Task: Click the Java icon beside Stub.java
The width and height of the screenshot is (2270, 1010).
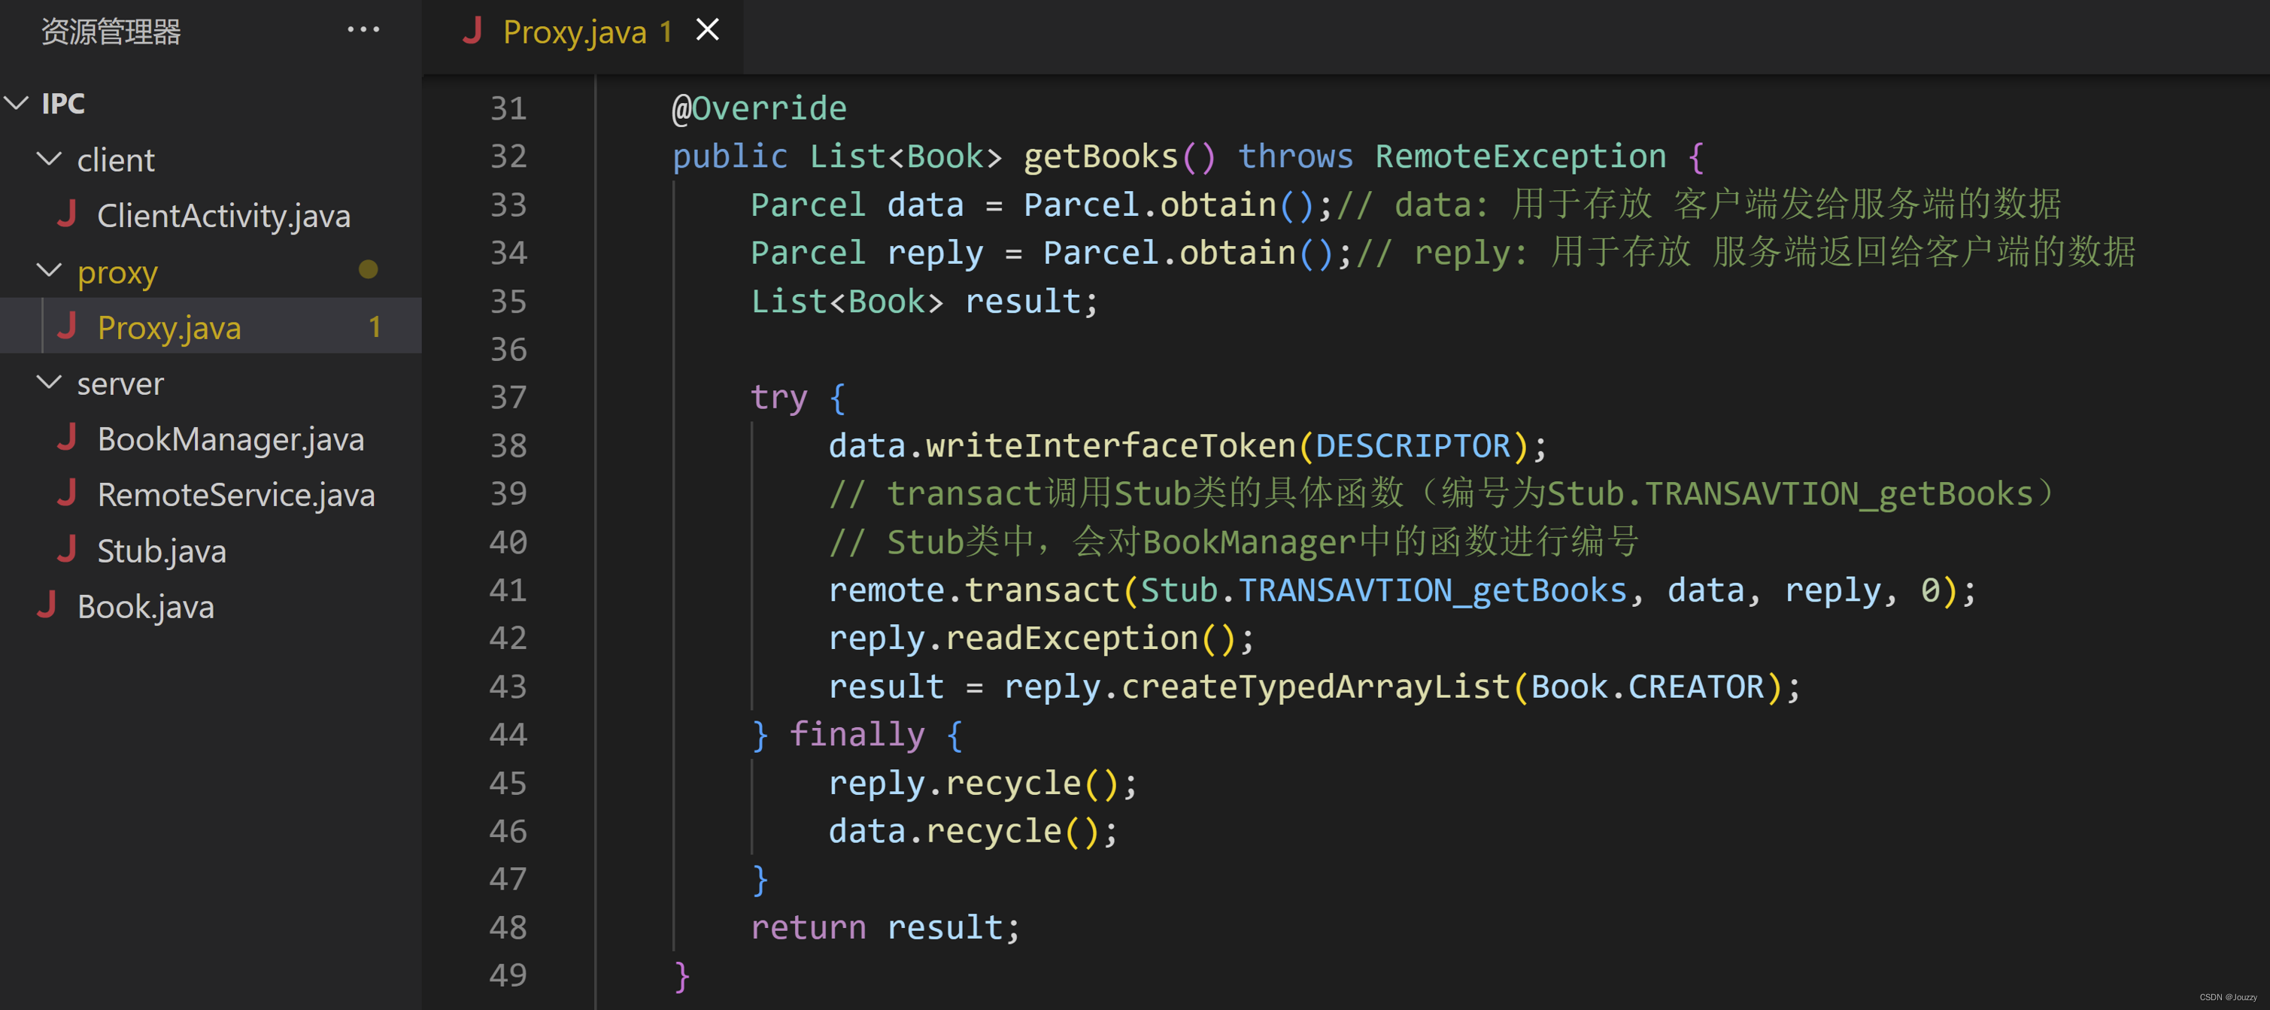Action: tap(67, 550)
